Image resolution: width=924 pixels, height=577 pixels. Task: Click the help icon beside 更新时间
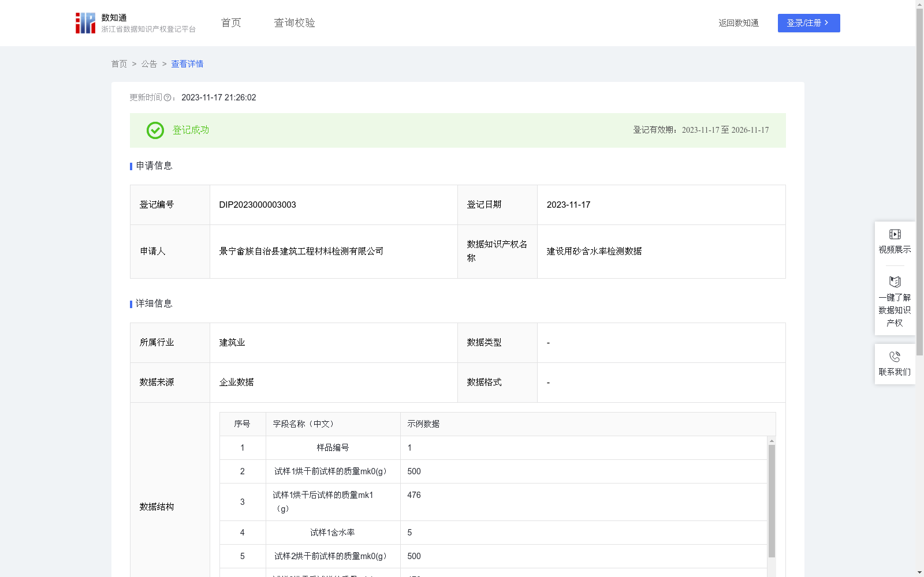coord(167,98)
